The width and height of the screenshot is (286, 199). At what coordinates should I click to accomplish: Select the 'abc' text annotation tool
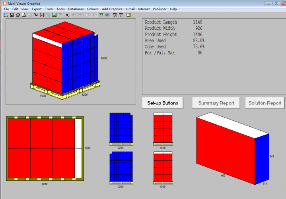pyautogui.click(x=36, y=15)
